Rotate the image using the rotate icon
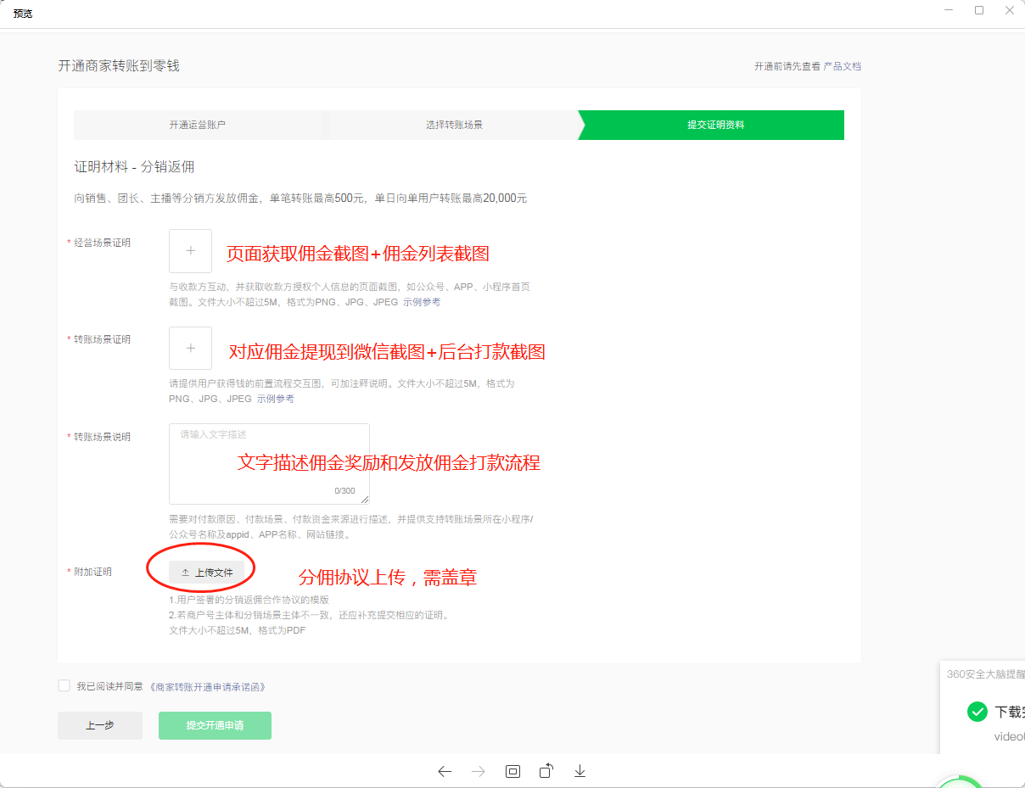 (x=546, y=771)
